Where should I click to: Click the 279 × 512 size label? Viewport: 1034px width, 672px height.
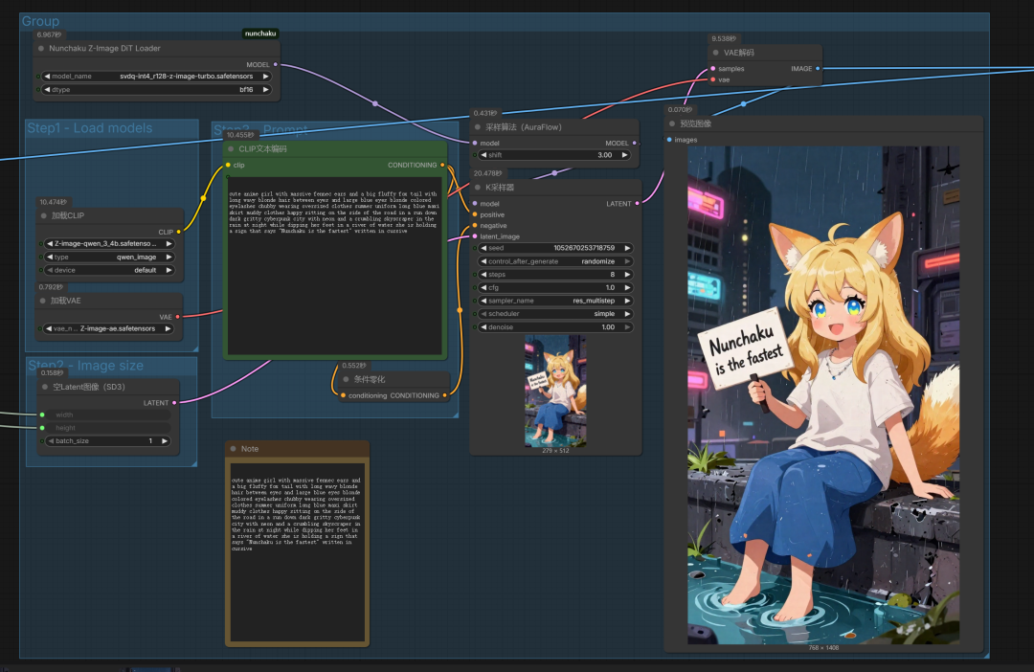coord(555,451)
